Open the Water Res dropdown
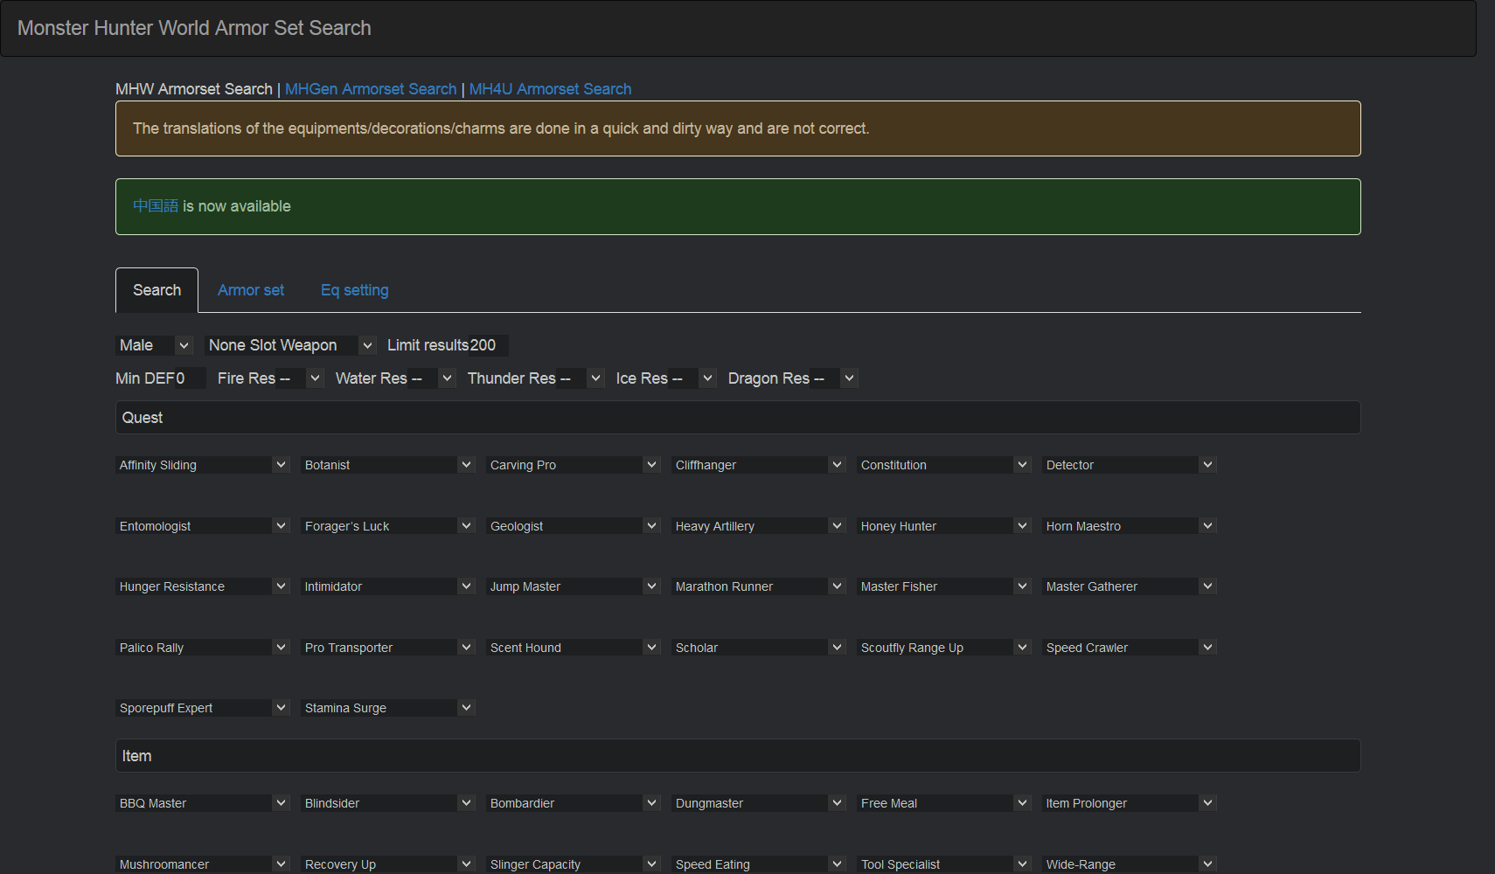Screen dimensions: 1495x874 point(430,378)
